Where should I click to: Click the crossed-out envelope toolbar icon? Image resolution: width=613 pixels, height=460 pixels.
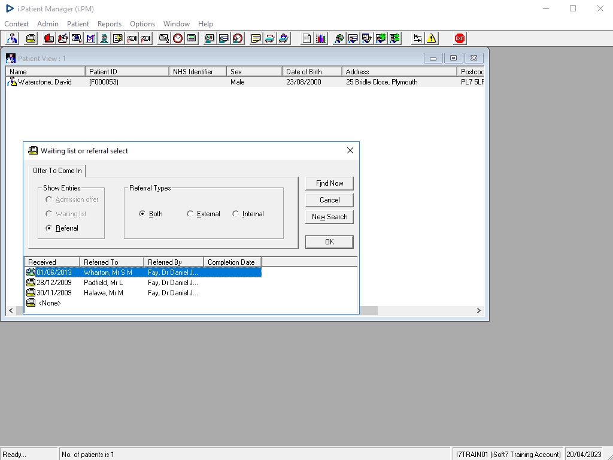coord(164,38)
